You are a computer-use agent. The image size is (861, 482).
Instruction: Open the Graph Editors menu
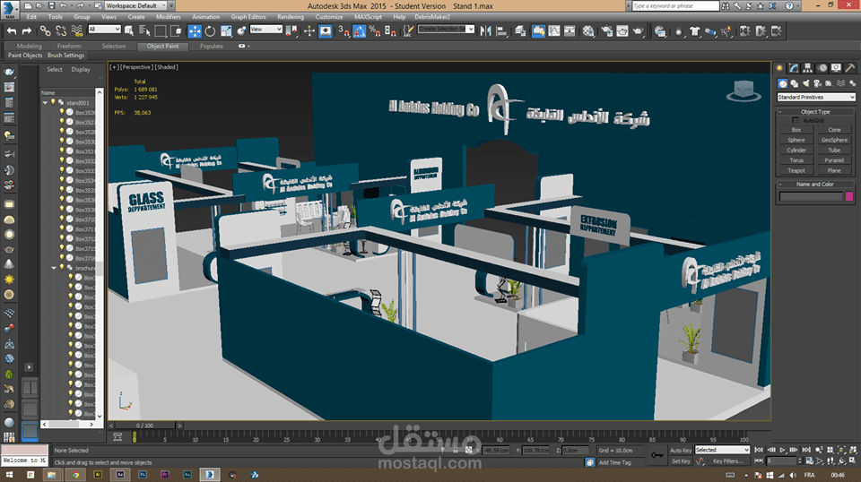coord(248,17)
